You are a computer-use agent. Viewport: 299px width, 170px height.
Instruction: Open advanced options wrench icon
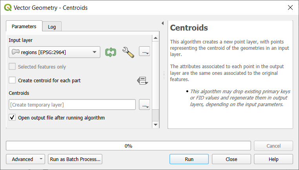(128, 52)
